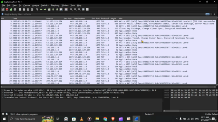This screenshot has height=122, width=218.
Task: Go forward in packet history
Action: (x=45, y=9)
